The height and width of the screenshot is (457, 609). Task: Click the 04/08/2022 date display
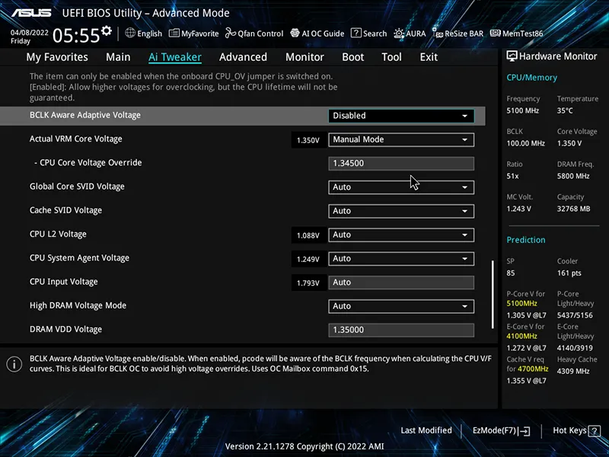coord(29,32)
